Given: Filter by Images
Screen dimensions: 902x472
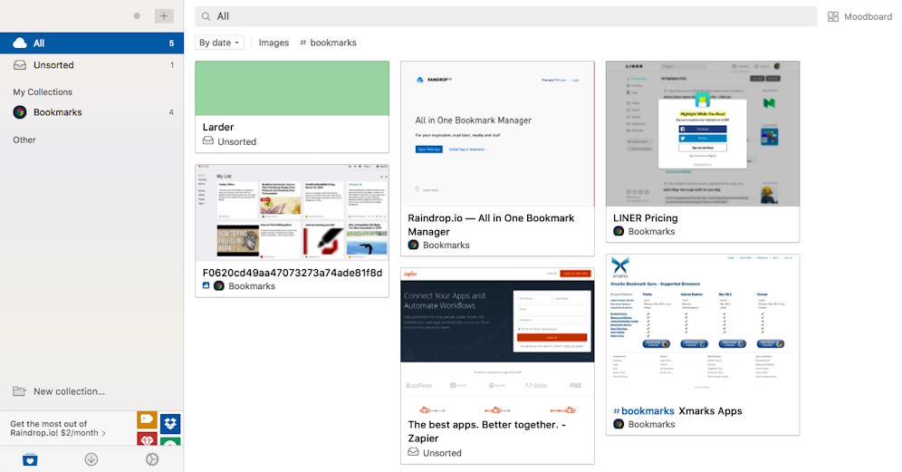Looking at the screenshot, I should click(x=273, y=43).
